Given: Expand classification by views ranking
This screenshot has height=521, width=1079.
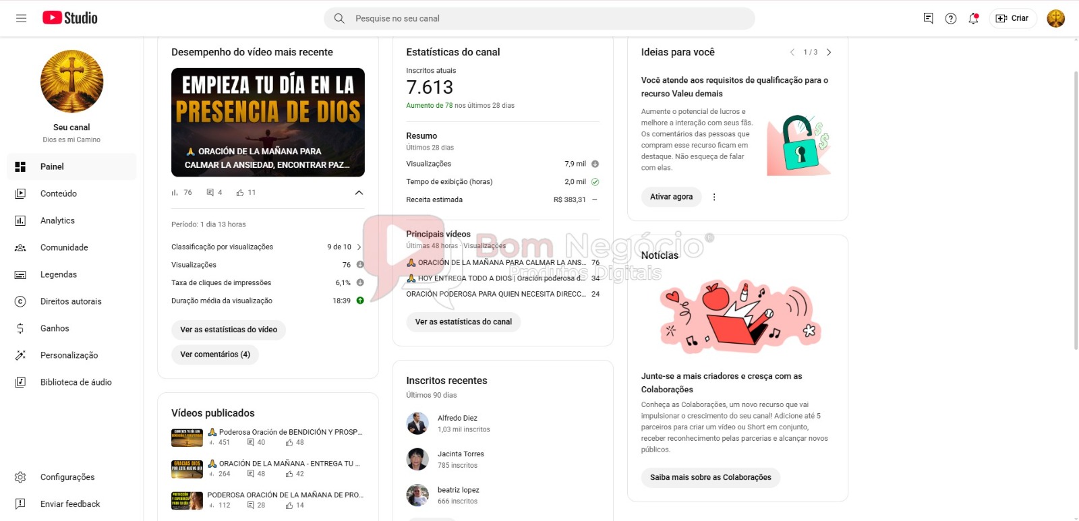Looking at the screenshot, I should (x=359, y=247).
